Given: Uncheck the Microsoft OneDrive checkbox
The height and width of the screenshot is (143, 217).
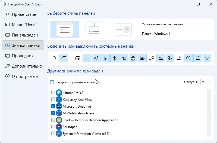Looking at the screenshot, I should tap(53, 106).
